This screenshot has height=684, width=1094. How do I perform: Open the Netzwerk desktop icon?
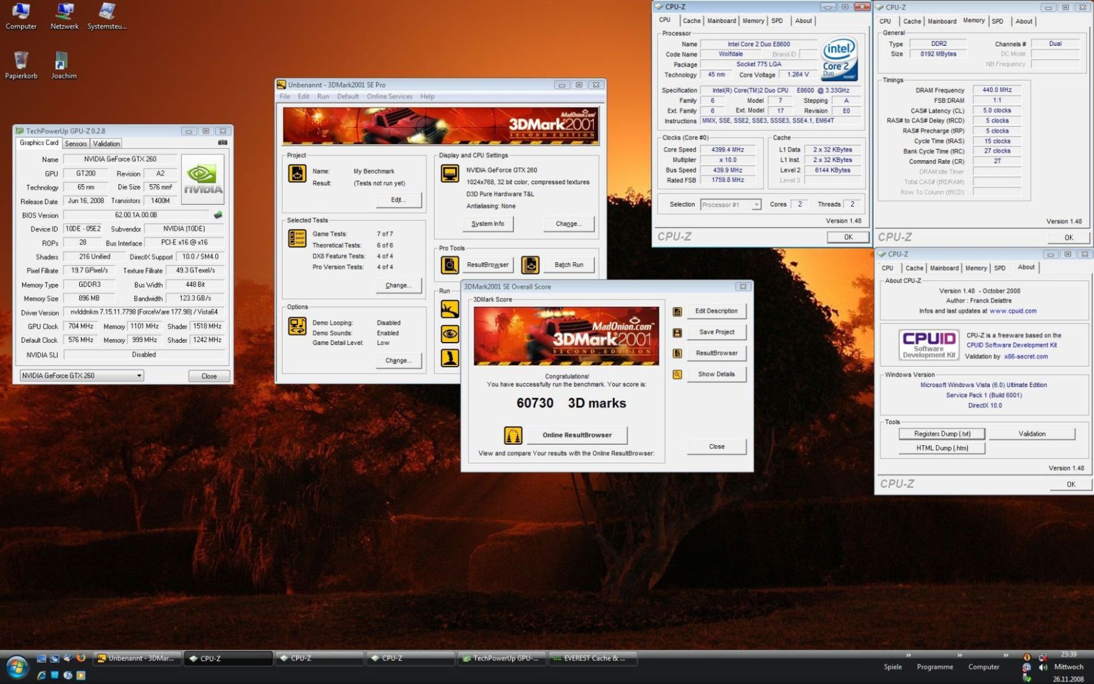coord(64,17)
